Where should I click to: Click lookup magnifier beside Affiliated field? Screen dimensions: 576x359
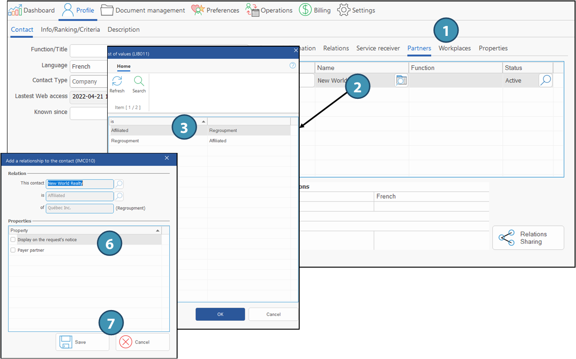coord(119,196)
